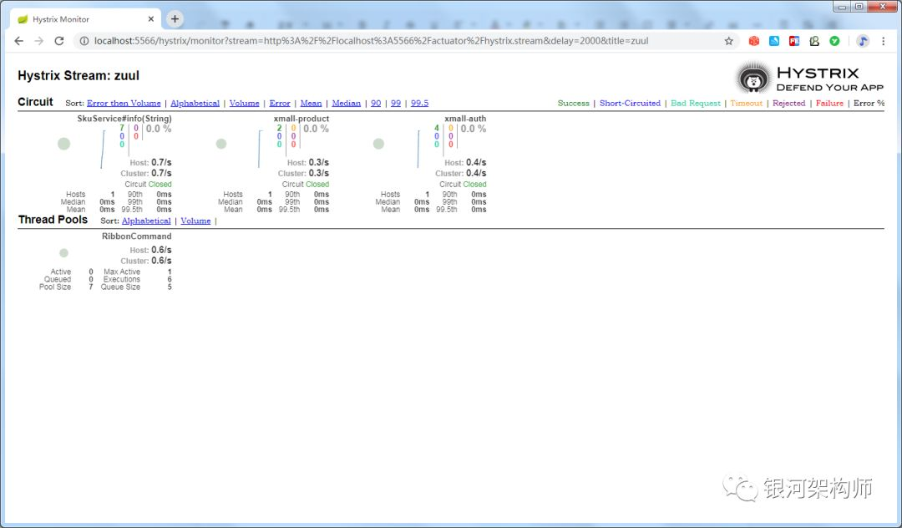
Task: Open the music note profile icon
Action: click(x=862, y=41)
